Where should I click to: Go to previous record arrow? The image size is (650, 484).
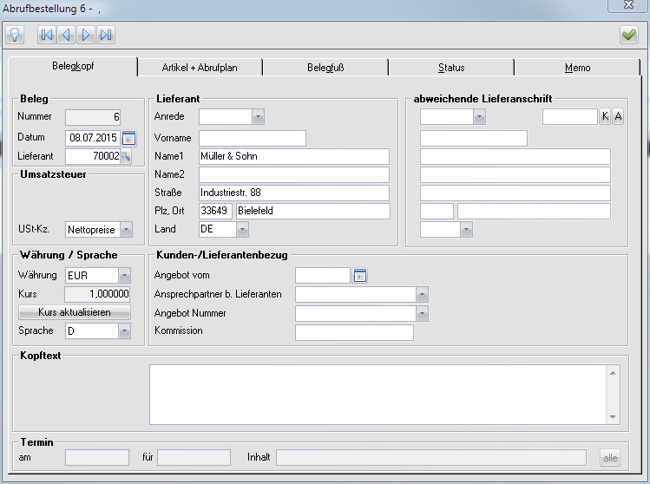coord(66,35)
